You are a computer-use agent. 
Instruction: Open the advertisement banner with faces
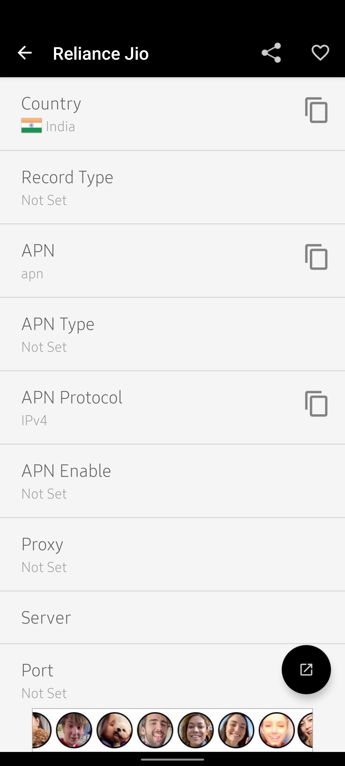click(172, 730)
